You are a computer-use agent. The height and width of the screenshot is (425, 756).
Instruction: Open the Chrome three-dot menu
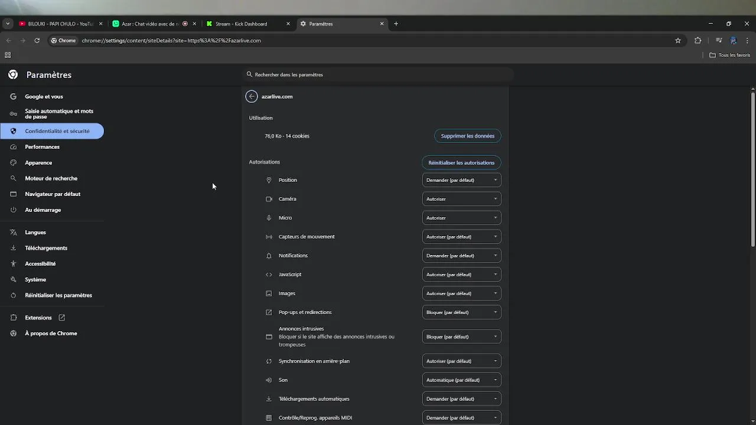click(747, 41)
